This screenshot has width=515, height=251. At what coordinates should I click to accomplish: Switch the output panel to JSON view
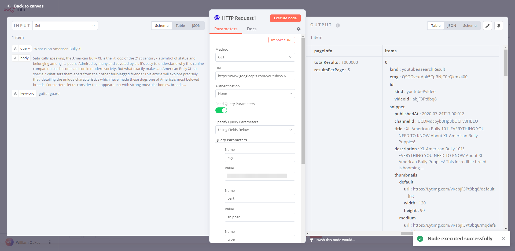click(452, 25)
